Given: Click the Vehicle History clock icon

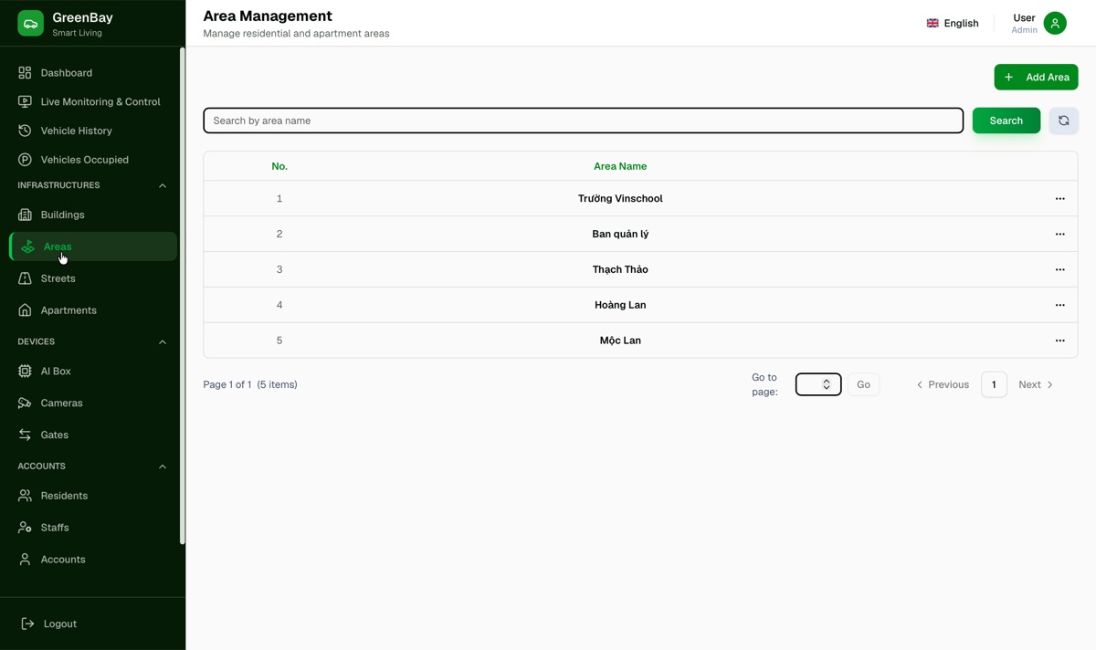Looking at the screenshot, I should (25, 131).
